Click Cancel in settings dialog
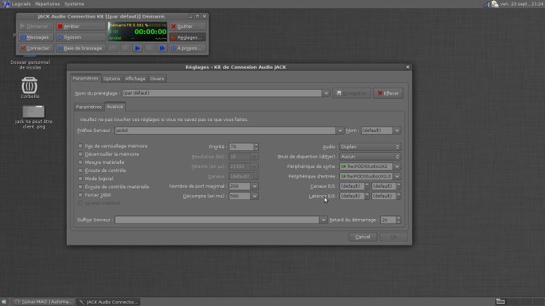This screenshot has height=306, width=545. point(362,237)
